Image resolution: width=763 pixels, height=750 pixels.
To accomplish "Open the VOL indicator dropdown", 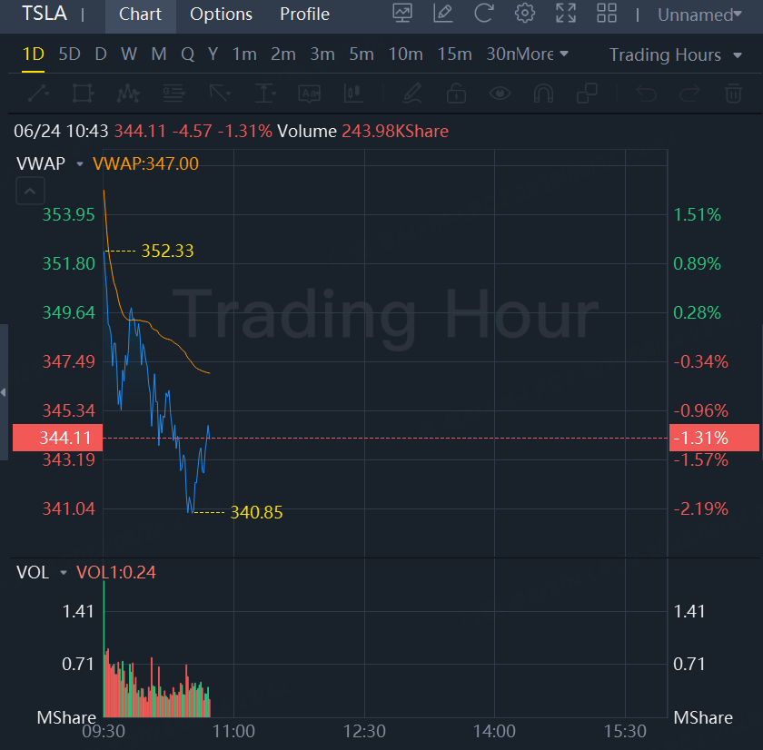I will [x=63, y=572].
